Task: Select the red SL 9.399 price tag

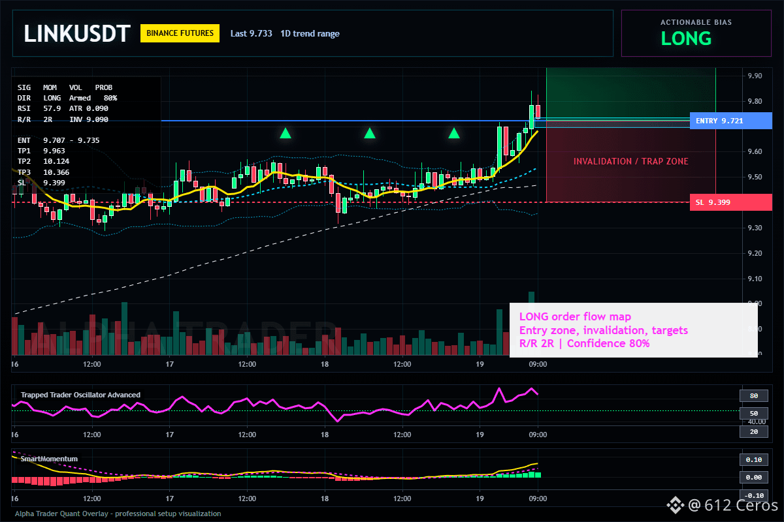Action: (x=731, y=202)
